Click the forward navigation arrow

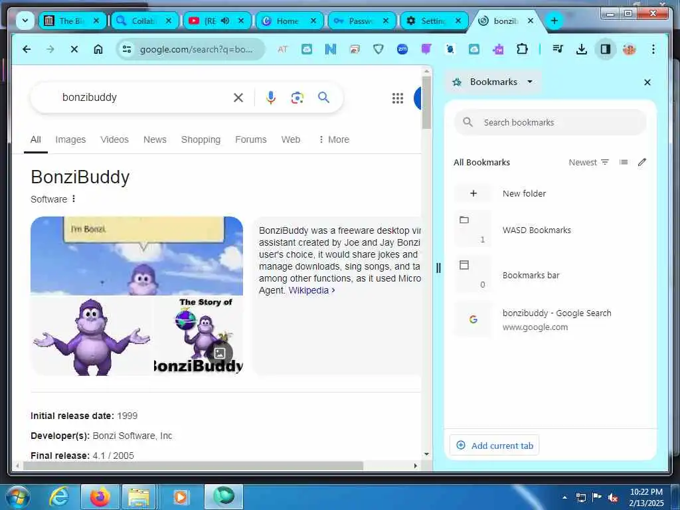[x=50, y=49]
